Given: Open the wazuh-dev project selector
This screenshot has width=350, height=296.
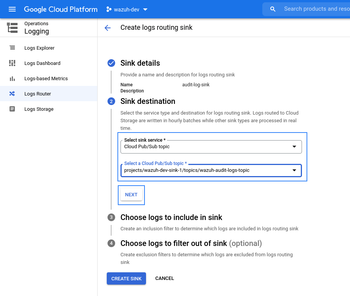Looking at the screenshot, I should point(127,10).
